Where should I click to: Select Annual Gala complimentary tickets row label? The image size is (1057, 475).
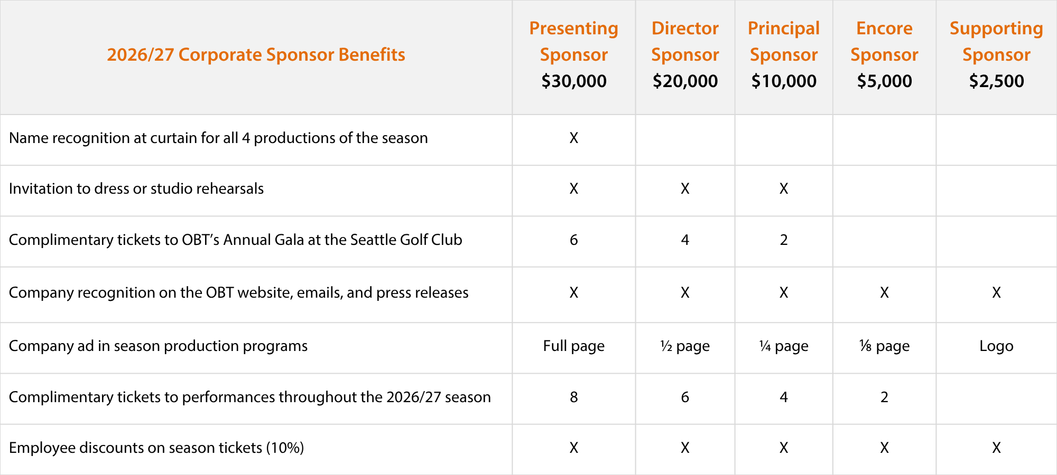[236, 240]
